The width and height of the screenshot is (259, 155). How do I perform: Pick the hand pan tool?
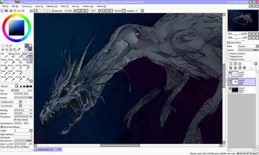click(x=15, y=50)
